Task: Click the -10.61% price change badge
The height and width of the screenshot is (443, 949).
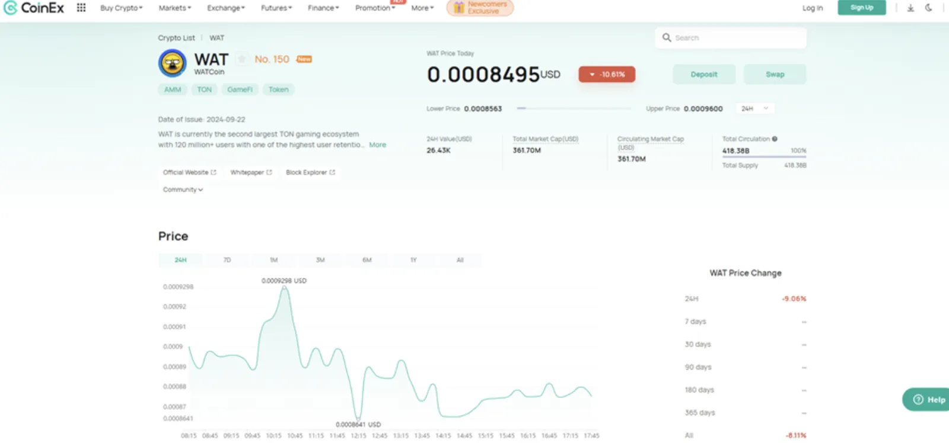Action: click(x=607, y=74)
